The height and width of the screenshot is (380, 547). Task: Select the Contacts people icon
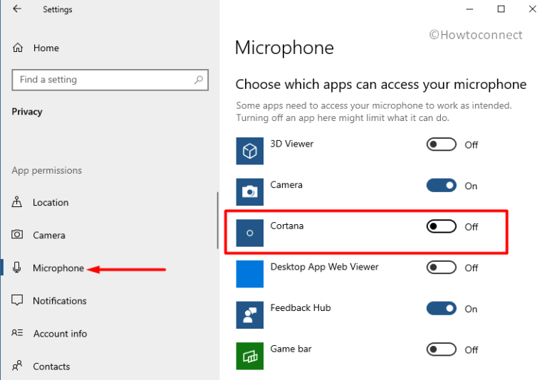coord(17,366)
